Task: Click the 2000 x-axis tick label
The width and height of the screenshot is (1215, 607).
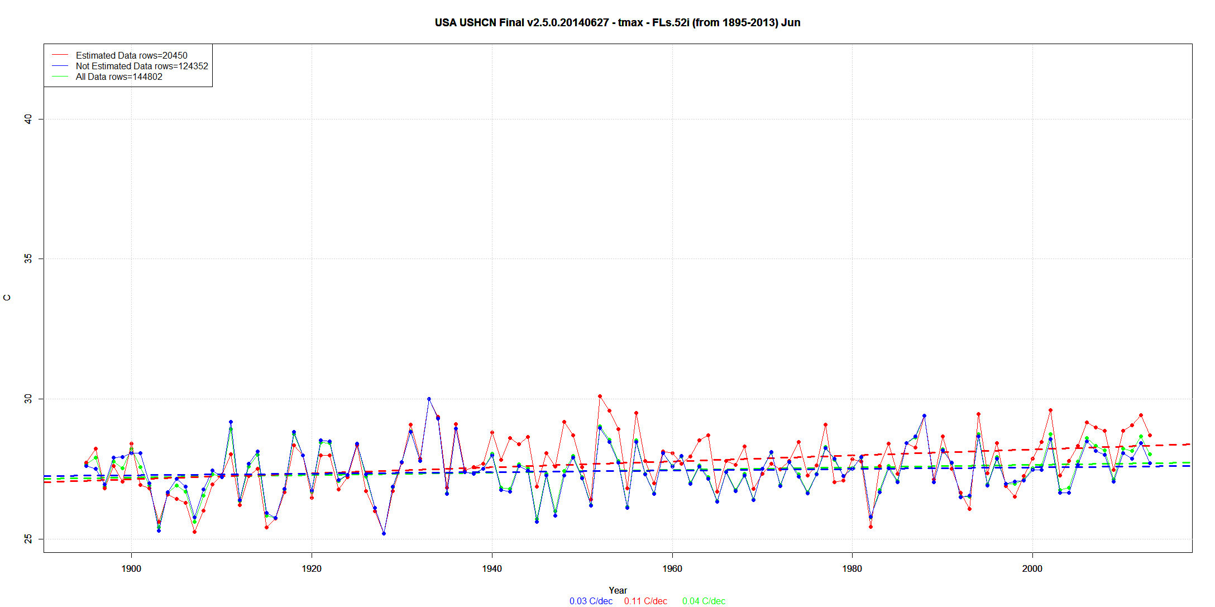Action: click(1032, 568)
